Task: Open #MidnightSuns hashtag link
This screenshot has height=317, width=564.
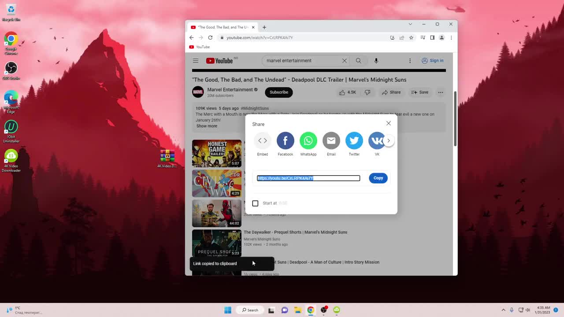Action: click(x=255, y=108)
